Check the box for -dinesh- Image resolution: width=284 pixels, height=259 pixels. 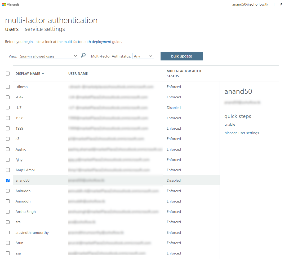pos(8,87)
